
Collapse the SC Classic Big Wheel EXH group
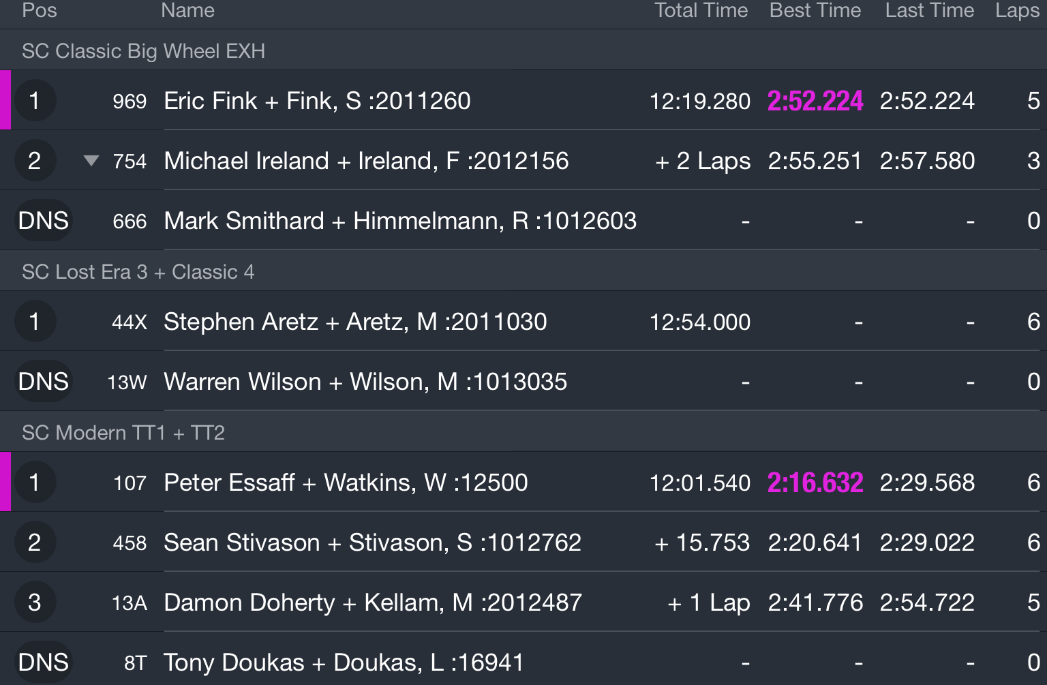click(523, 50)
